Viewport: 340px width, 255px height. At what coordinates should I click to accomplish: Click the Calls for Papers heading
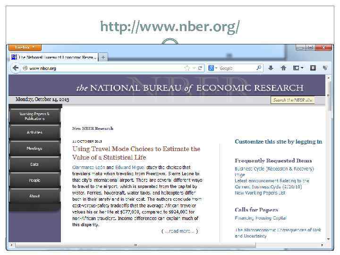256,210
